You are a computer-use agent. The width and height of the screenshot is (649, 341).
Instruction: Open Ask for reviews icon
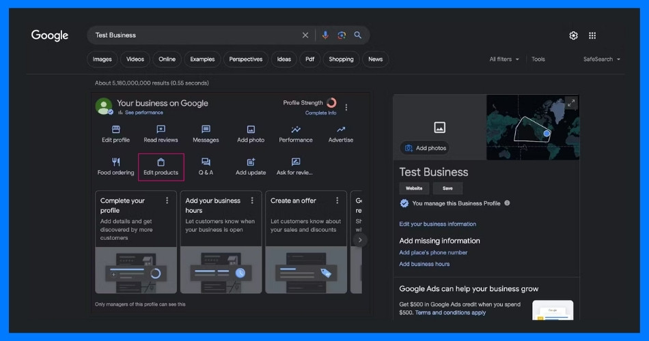click(296, 162)
